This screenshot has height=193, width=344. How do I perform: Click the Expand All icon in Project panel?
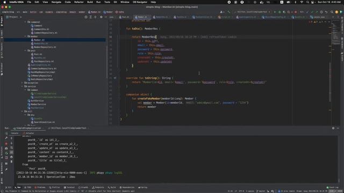91,17
